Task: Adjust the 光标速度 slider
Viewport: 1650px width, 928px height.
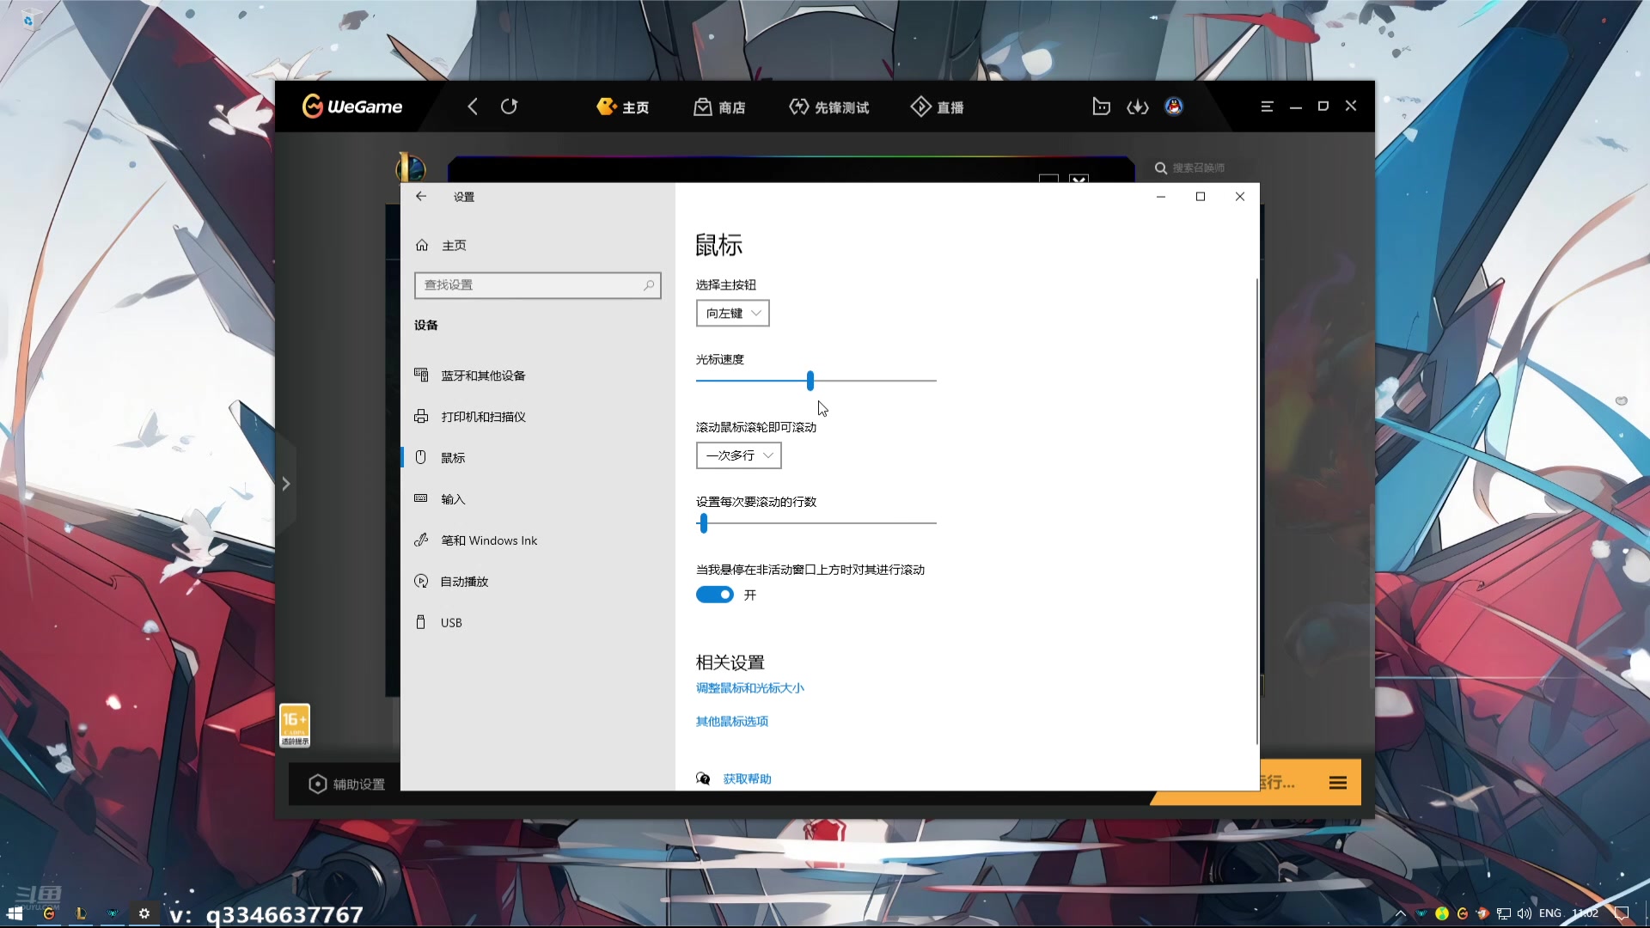Action: pos(810,381)
